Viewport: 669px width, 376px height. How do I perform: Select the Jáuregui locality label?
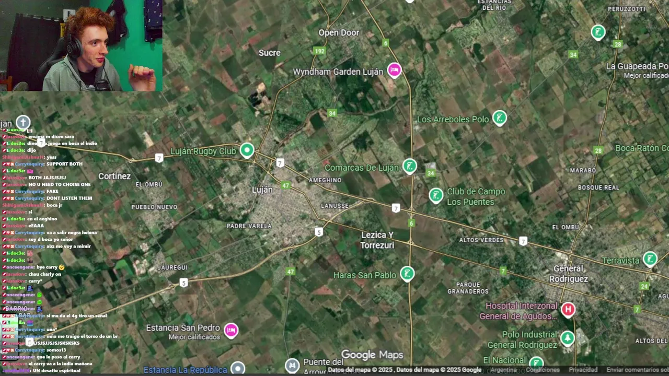click(172, 267)
